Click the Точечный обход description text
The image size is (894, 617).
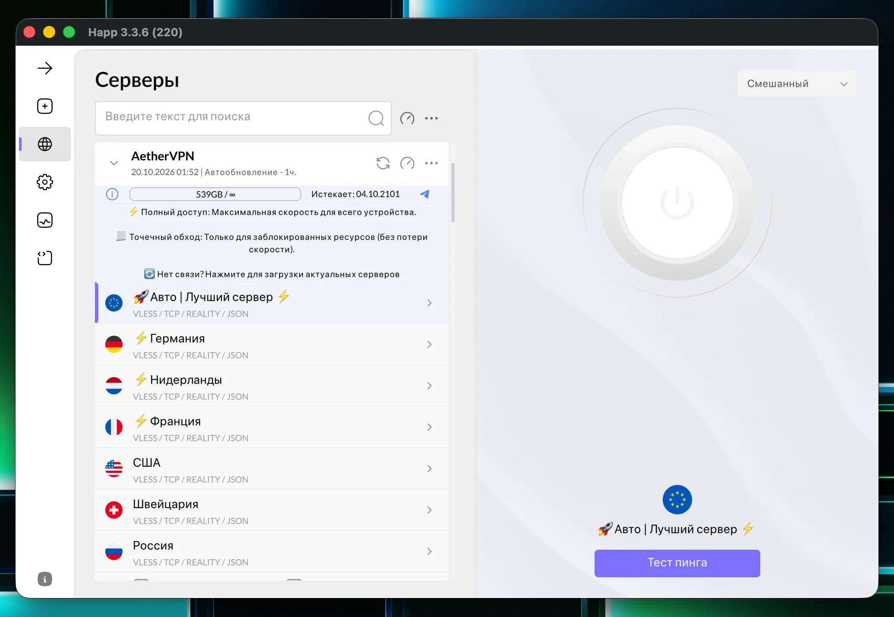click(x=272, y=243)
